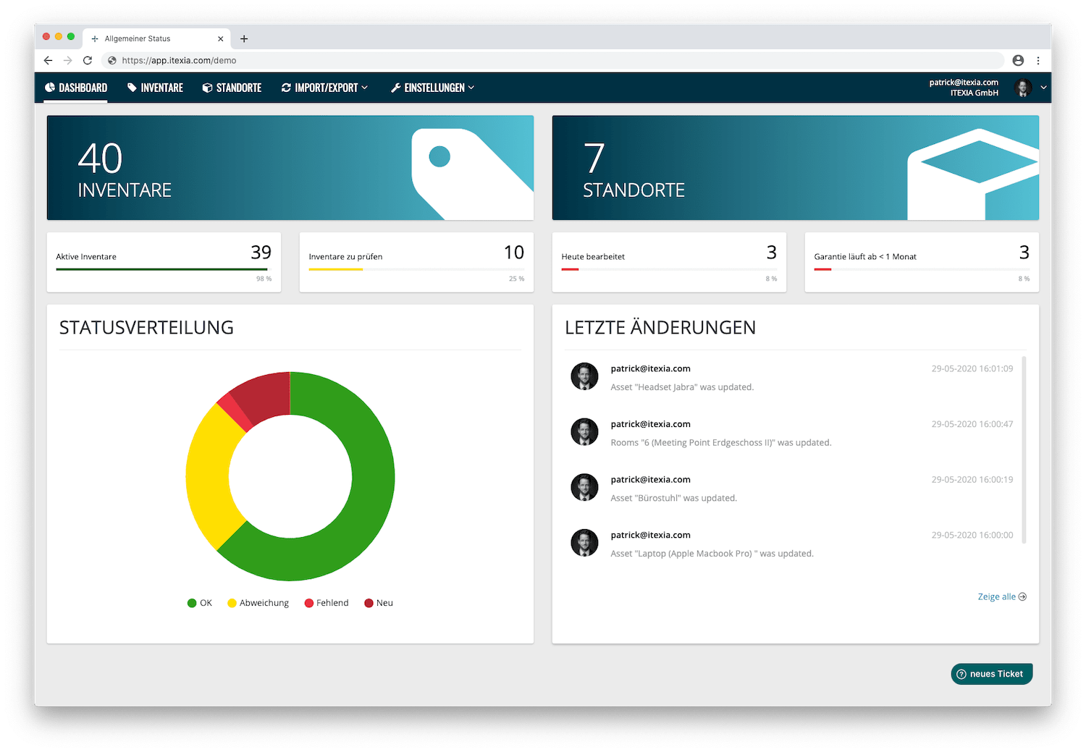Click the URL address bar
The width and height of the screenshot is (1086, 752).
click(x=553, y=61)
